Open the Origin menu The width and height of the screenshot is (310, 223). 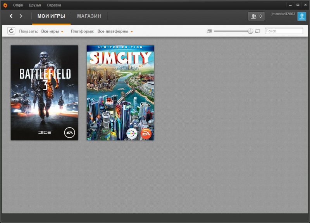[x=18, y=5]
